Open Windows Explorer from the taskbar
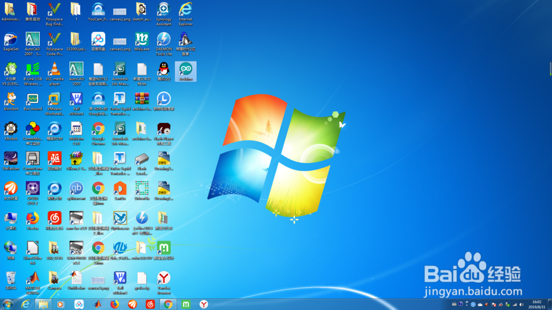This screenshot has width=552, height=310. click(43, 304)
